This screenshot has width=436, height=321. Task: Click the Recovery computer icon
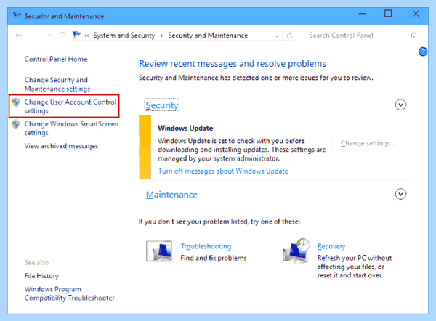pos(296,251)
